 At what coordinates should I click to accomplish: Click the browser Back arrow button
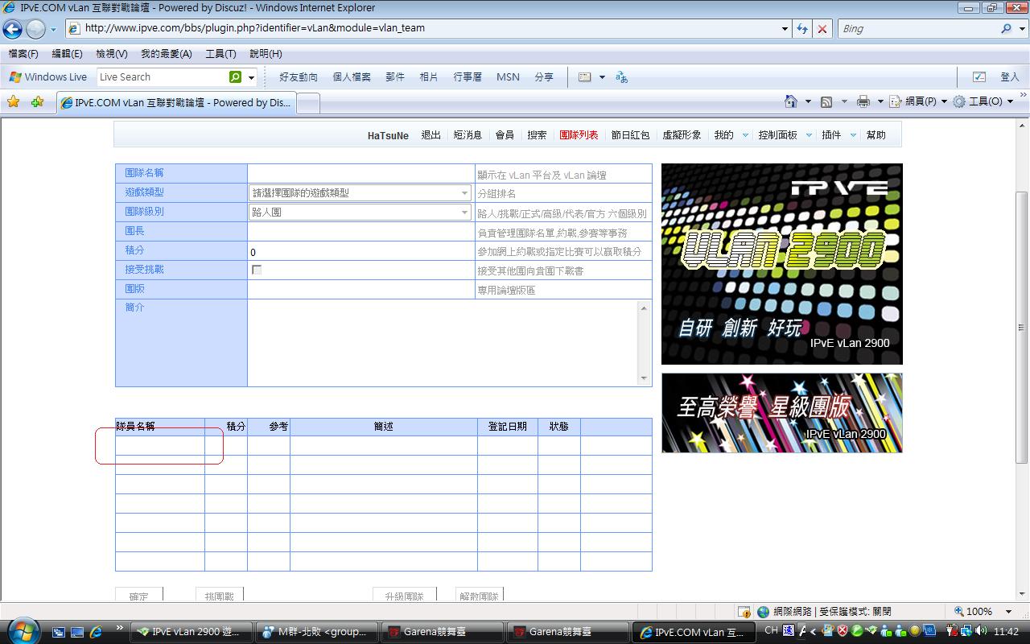point(12,30)
